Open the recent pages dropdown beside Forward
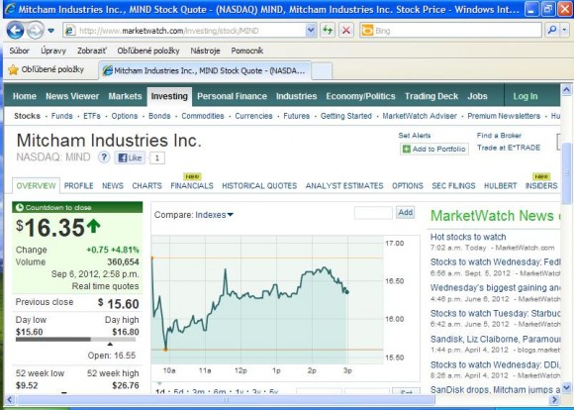 tap(51, 31)
